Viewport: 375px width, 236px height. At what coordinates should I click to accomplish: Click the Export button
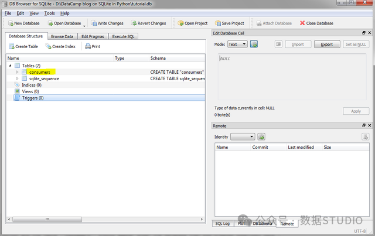[x=327, y=45]
